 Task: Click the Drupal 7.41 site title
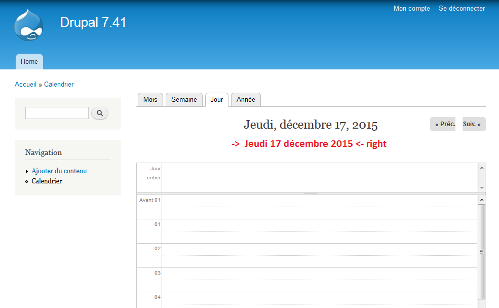(x=93, y=23)
